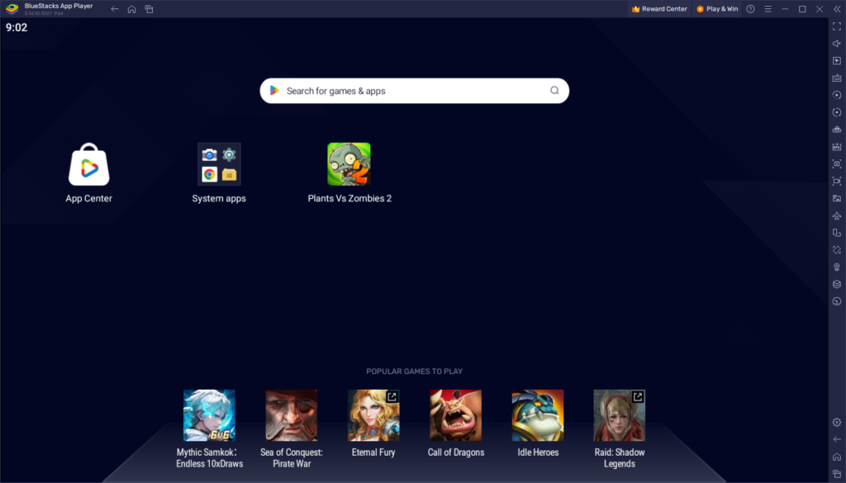Go to home screen via title bar icon
846x483 pixels.
click(x=131, y=9)
